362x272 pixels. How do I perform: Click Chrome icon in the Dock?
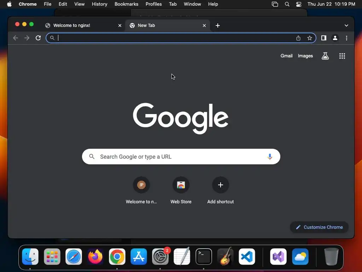pyautogui.click(x=117, y=256)
